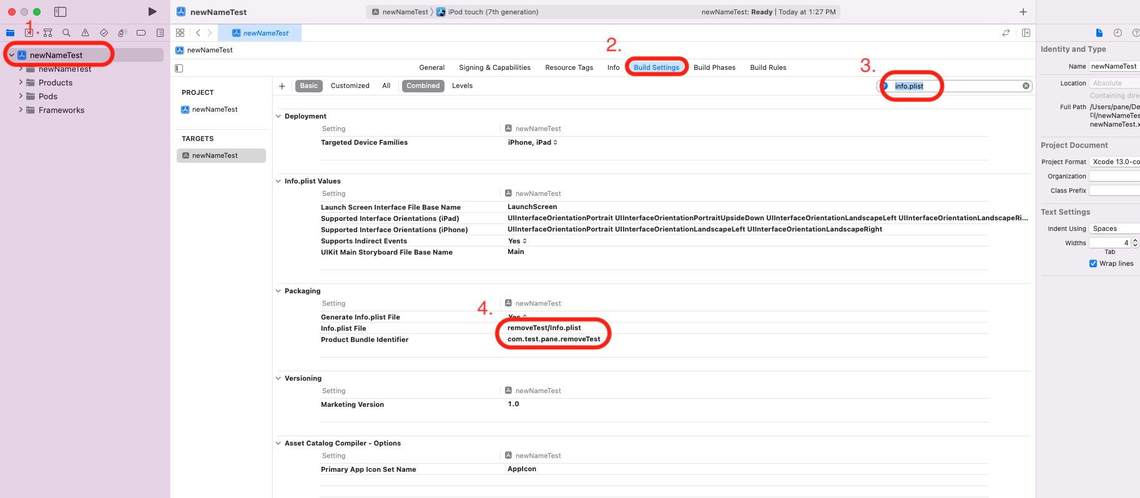The width and height of the screenshot is (1140, 498).
Task: Open the Report navigator icon
Action: (160, 32)
